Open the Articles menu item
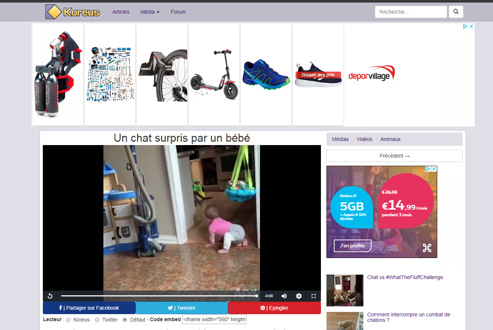493x330 pixels. [x=121, y=12]
